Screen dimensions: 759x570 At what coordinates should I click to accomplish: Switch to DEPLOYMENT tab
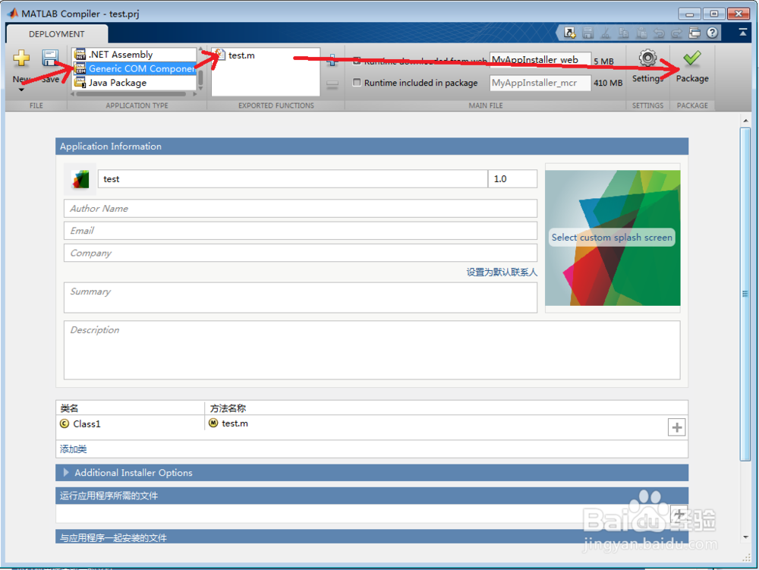coord(57,34)
